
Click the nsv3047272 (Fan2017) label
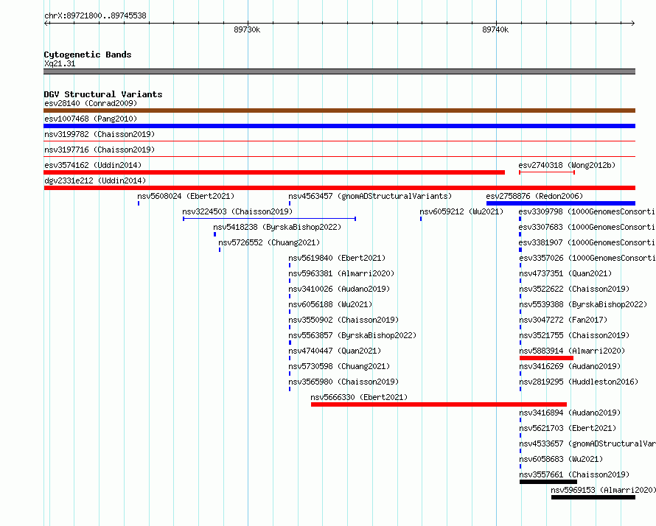click(x=564, y=320)
